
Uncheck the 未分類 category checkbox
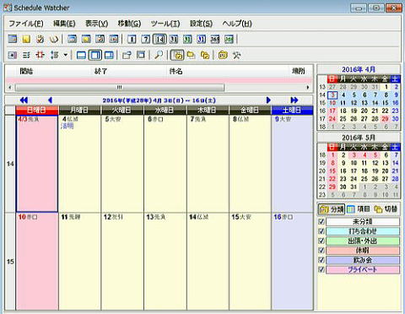321,222
